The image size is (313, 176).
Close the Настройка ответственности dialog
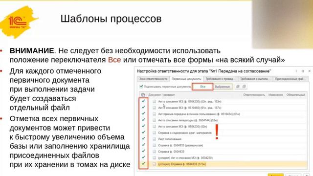coord(310,71)
